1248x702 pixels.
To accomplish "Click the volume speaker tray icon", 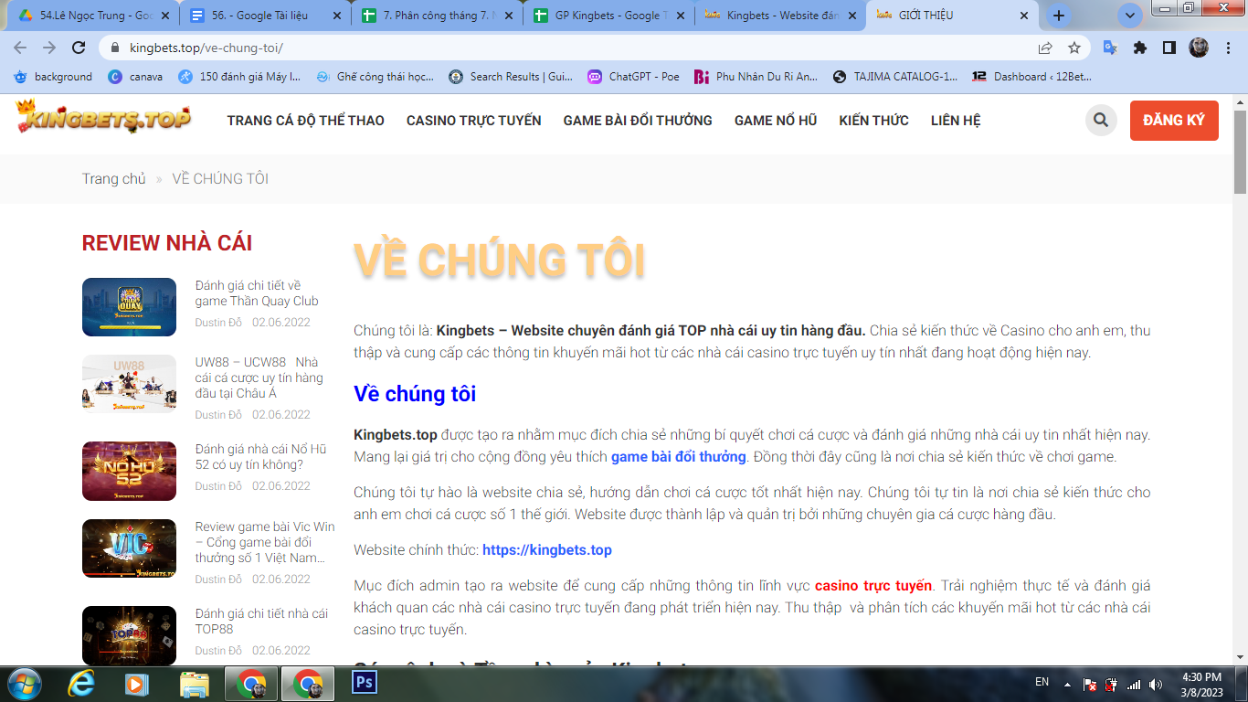I will 1156,685.
